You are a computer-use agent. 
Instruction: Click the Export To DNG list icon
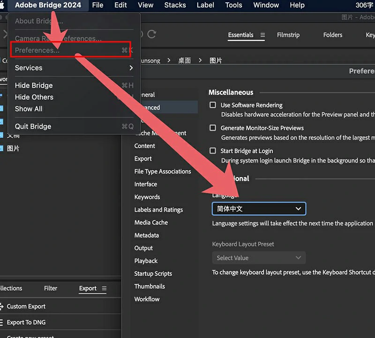pos(1,322)
